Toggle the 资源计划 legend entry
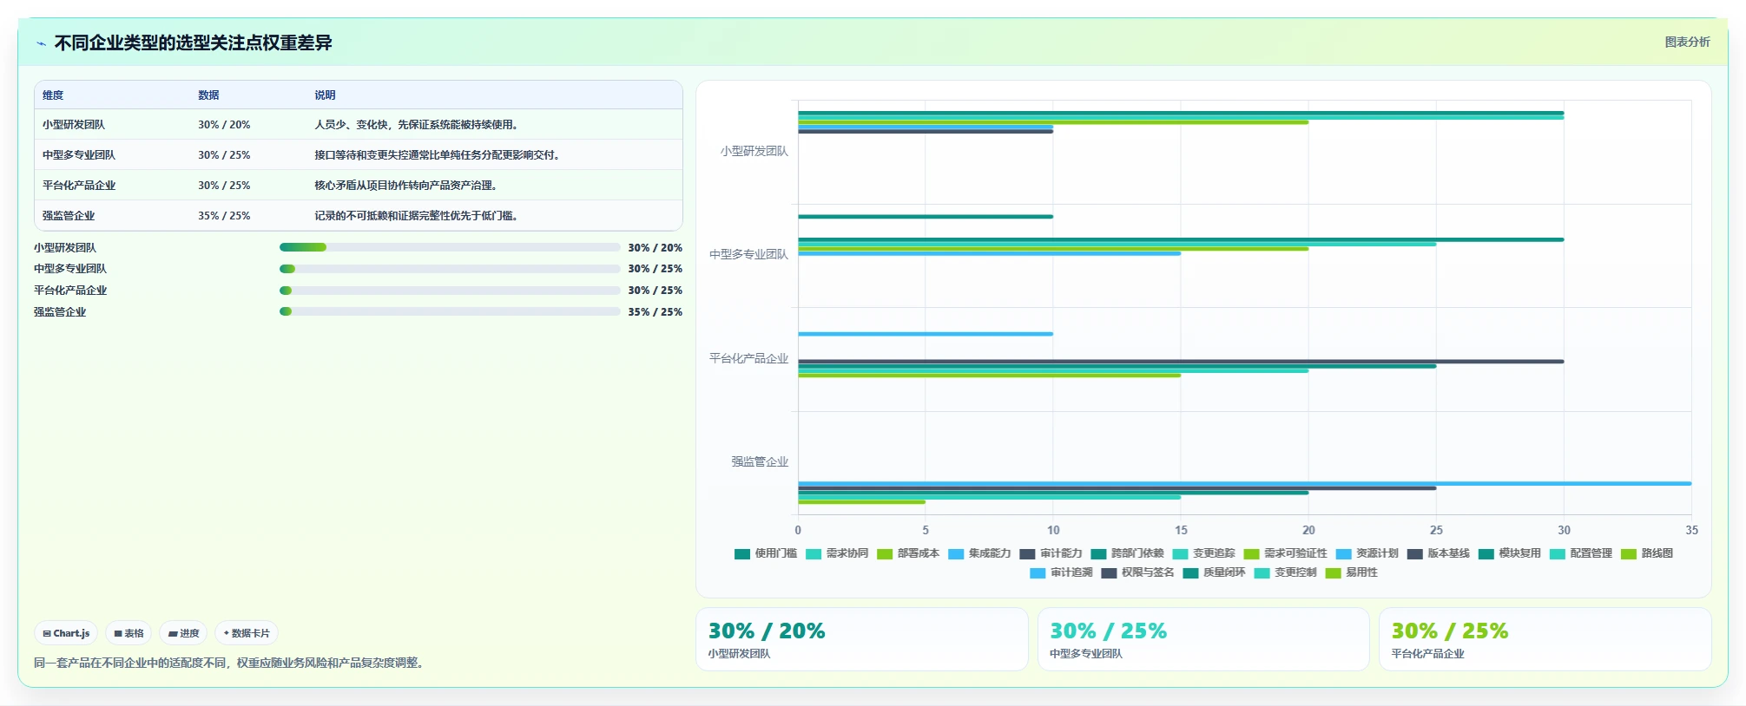 click(1367, 553)
